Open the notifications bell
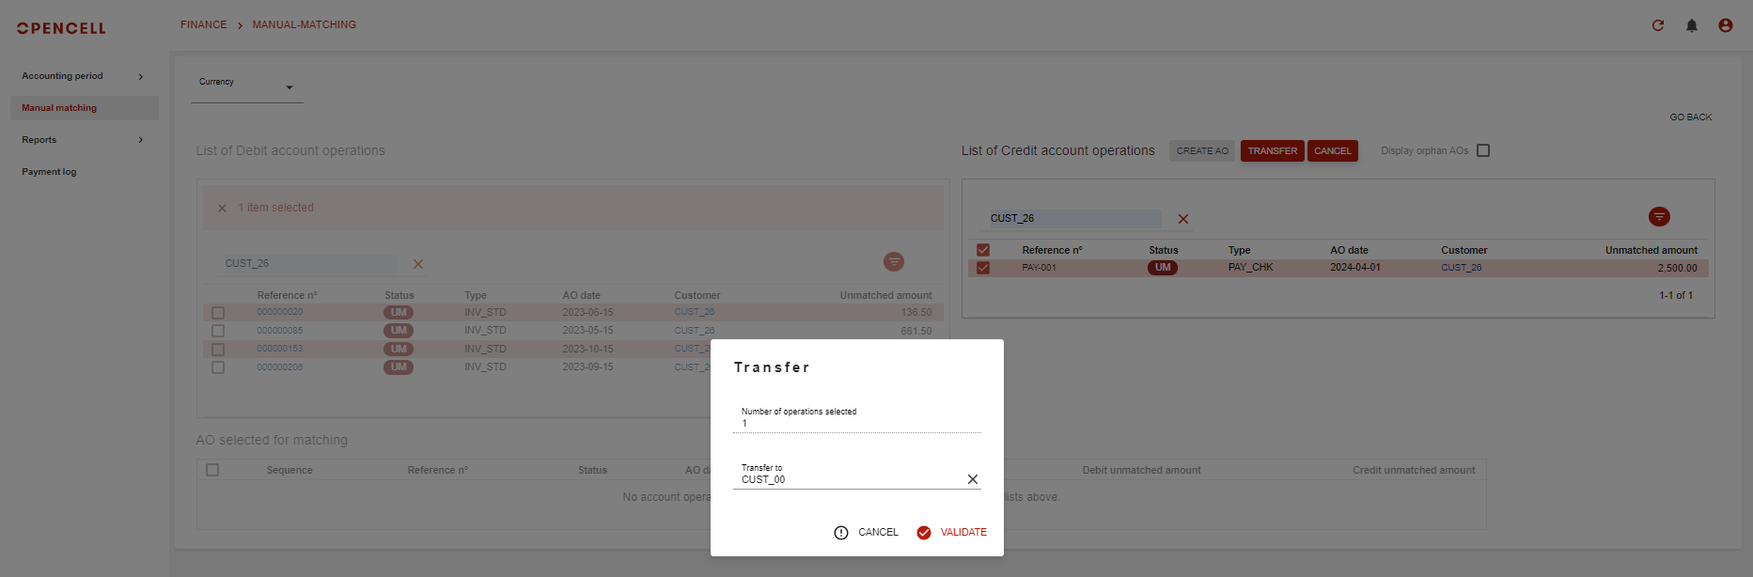Viewport: 1753px width, 577px height. tap(1692, 25)
